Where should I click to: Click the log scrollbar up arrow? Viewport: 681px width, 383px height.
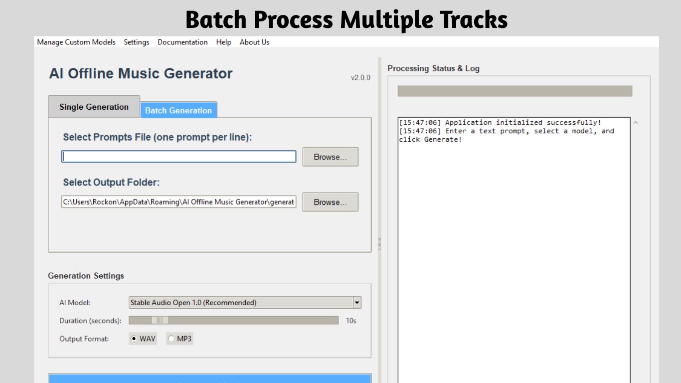pyautogui.click(x=635, y=121)
